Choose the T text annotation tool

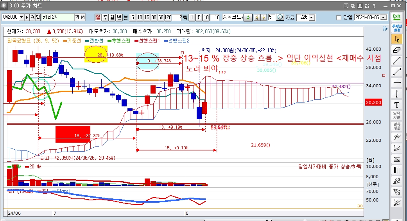pos(396,104)
